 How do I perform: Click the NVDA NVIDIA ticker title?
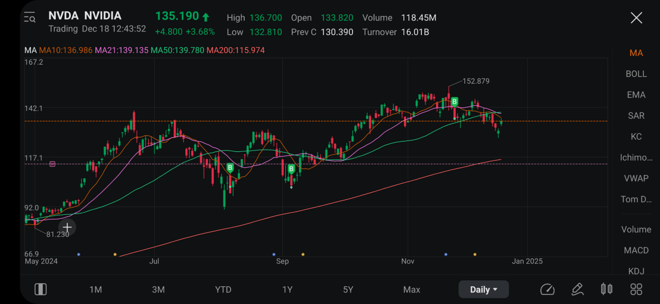[85, 16]
